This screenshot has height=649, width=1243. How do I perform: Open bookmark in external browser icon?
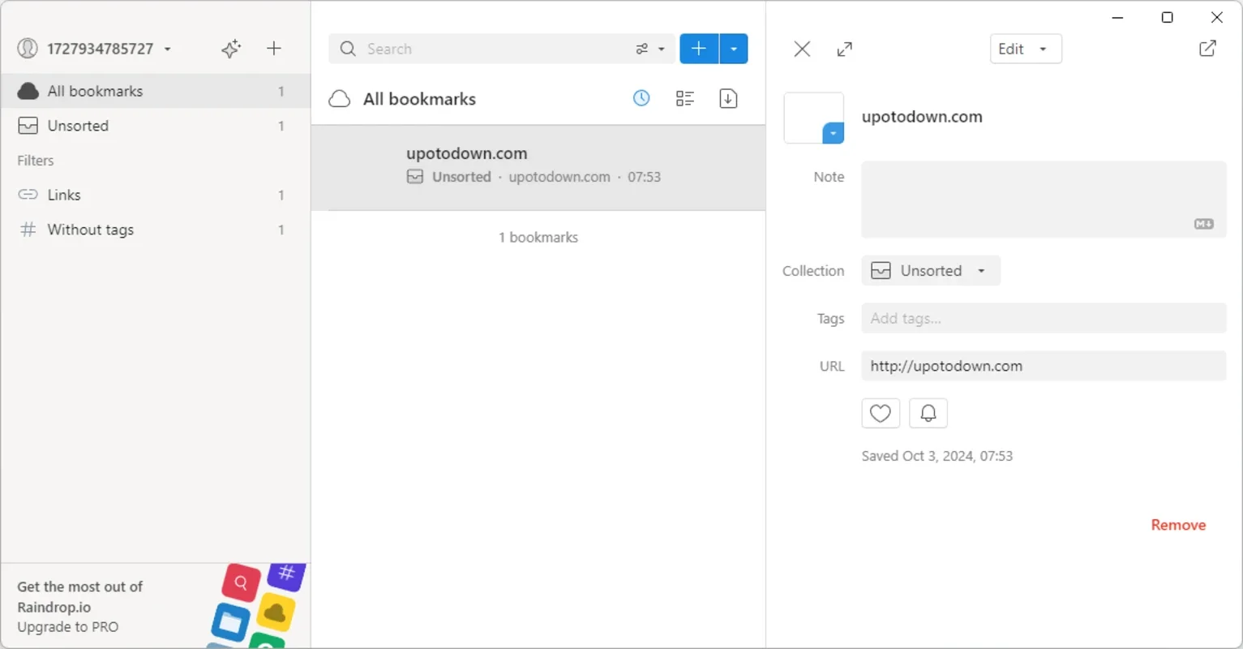(x=1207, y=49)
